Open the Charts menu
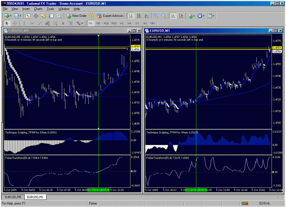The height and width of the screenshot is (207, 286). point(38,9)
